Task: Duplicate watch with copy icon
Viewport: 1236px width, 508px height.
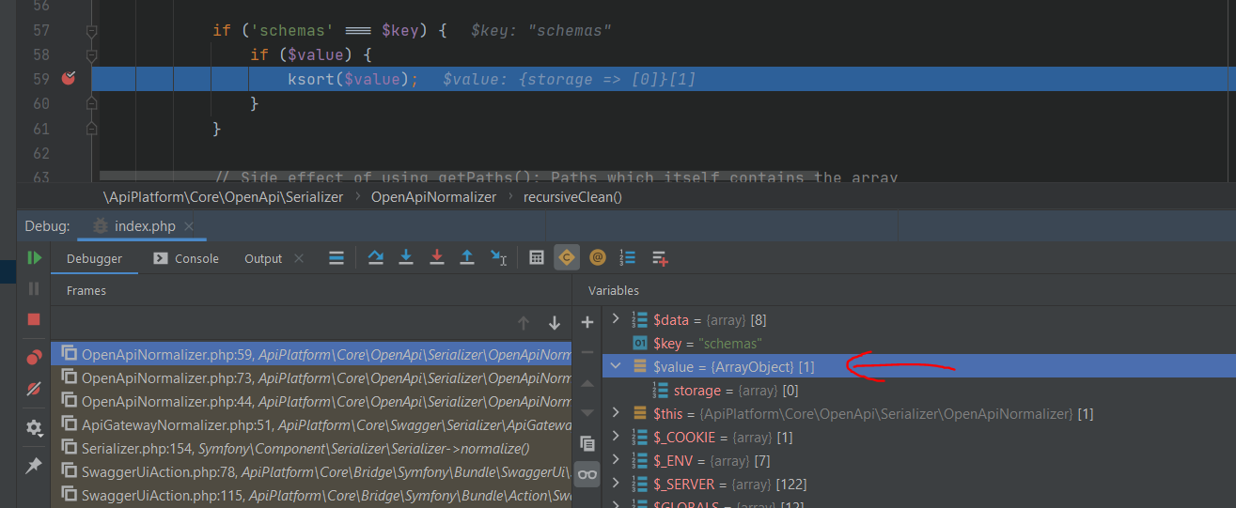Action: point(587,443)
